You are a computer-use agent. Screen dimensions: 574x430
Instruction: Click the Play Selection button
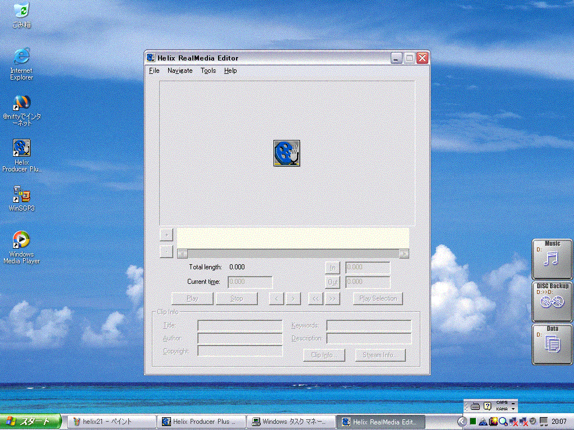pos(378,298)
